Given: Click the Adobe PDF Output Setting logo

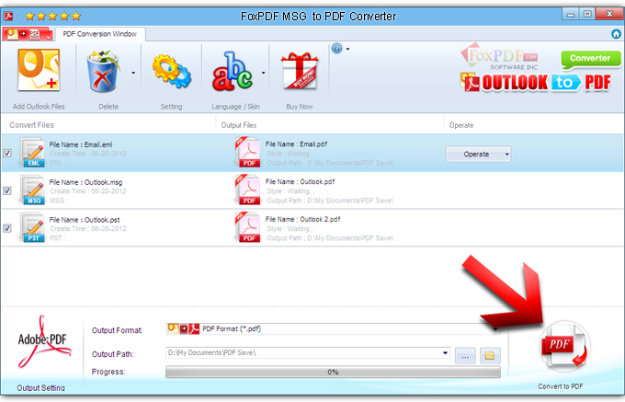Looking at the screenshot, I should coord(44,342).
